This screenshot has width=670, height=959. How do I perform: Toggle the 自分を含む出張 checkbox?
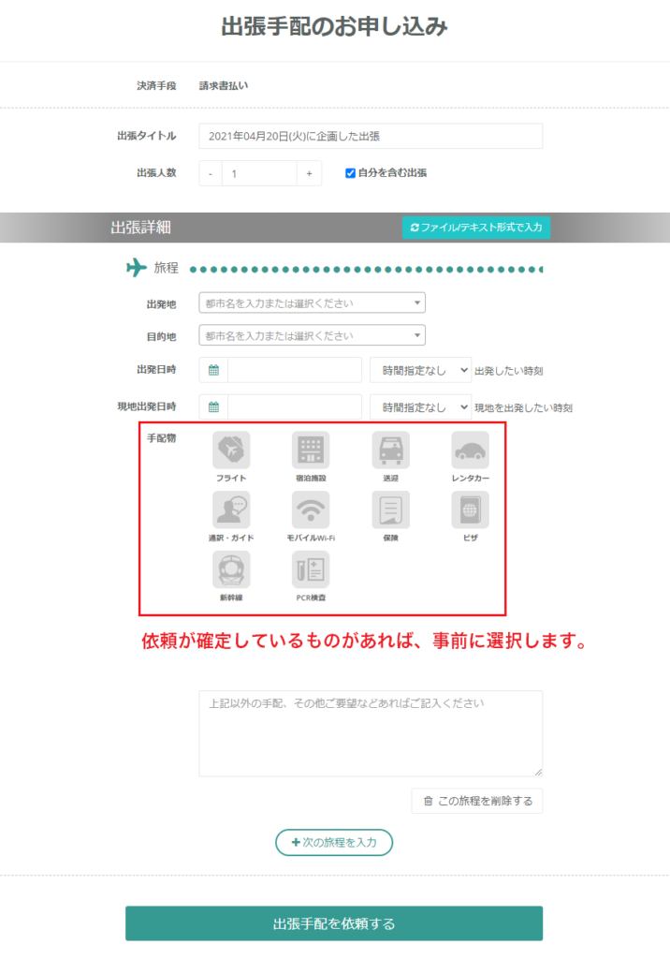[x=350, y=173]
